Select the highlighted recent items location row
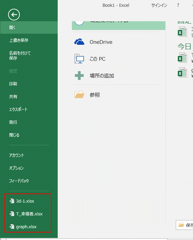Screen dimensions: 193x240 click(x=118, y=26)
